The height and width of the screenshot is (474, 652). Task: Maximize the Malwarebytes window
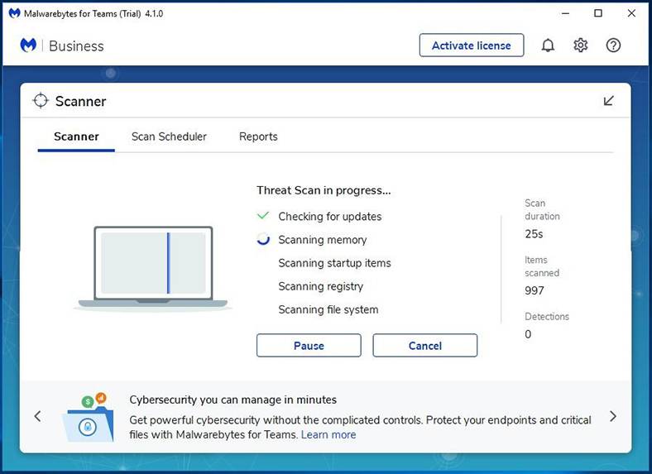tap(598, 13)
